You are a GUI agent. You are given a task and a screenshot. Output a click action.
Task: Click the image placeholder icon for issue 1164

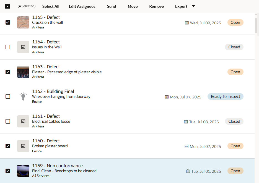(x=23, y=47)
